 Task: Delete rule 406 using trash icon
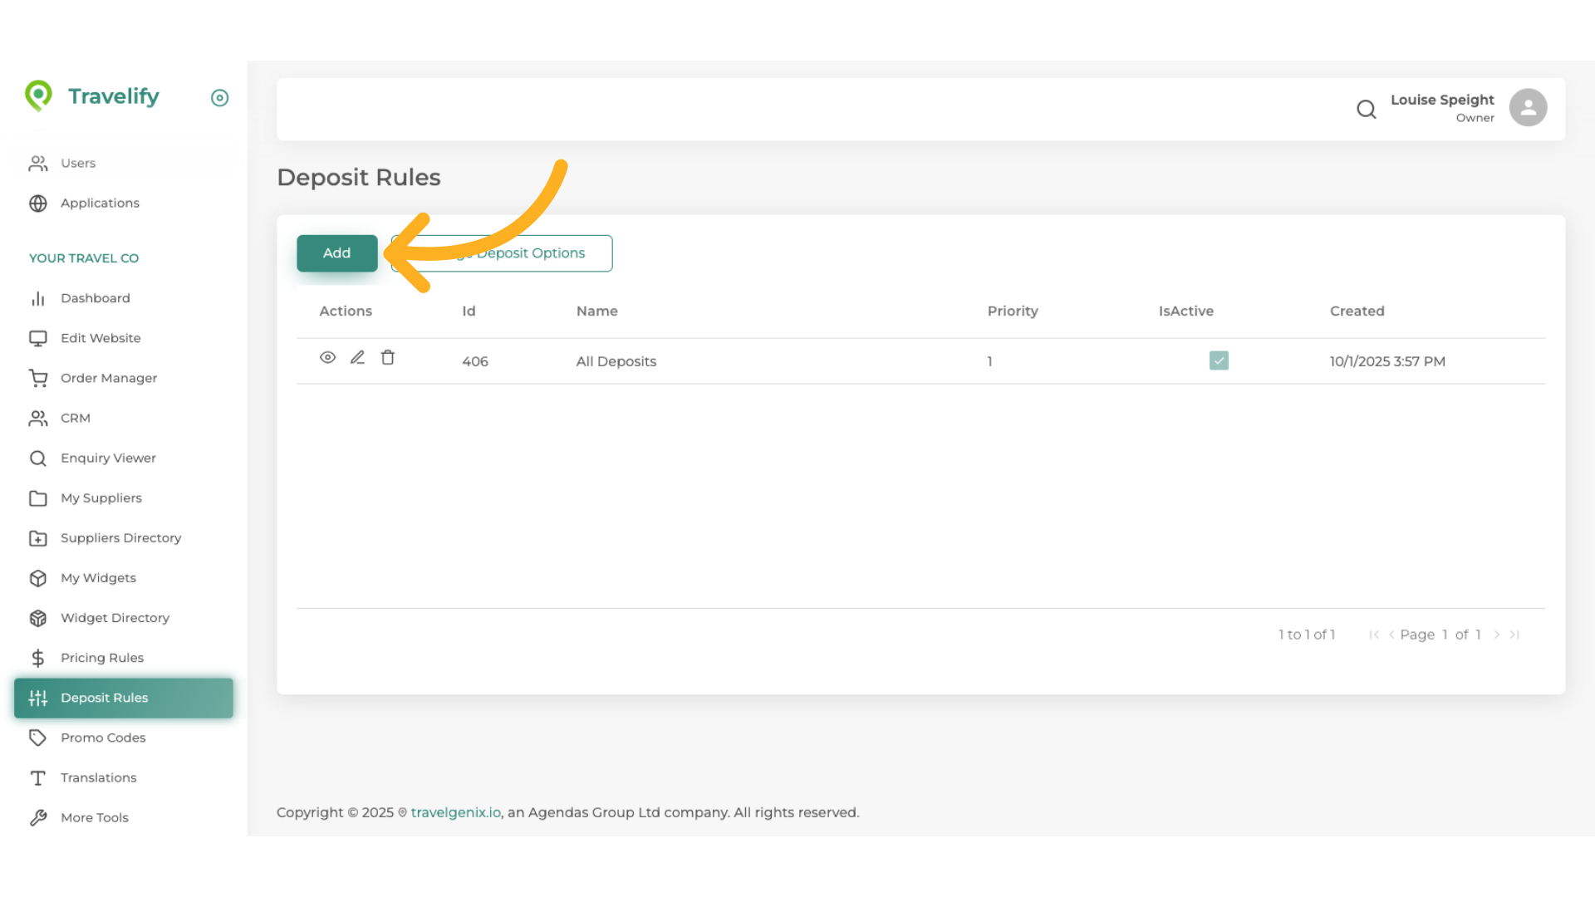(387, 358)
